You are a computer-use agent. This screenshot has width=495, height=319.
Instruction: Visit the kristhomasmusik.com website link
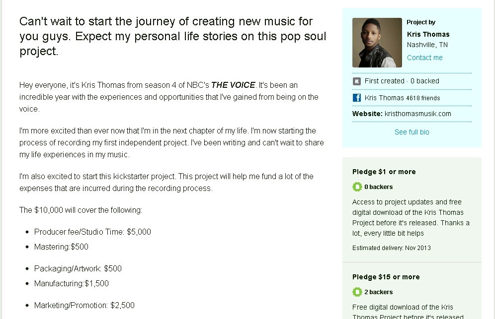pyautogui.click(x=417, y=114)
